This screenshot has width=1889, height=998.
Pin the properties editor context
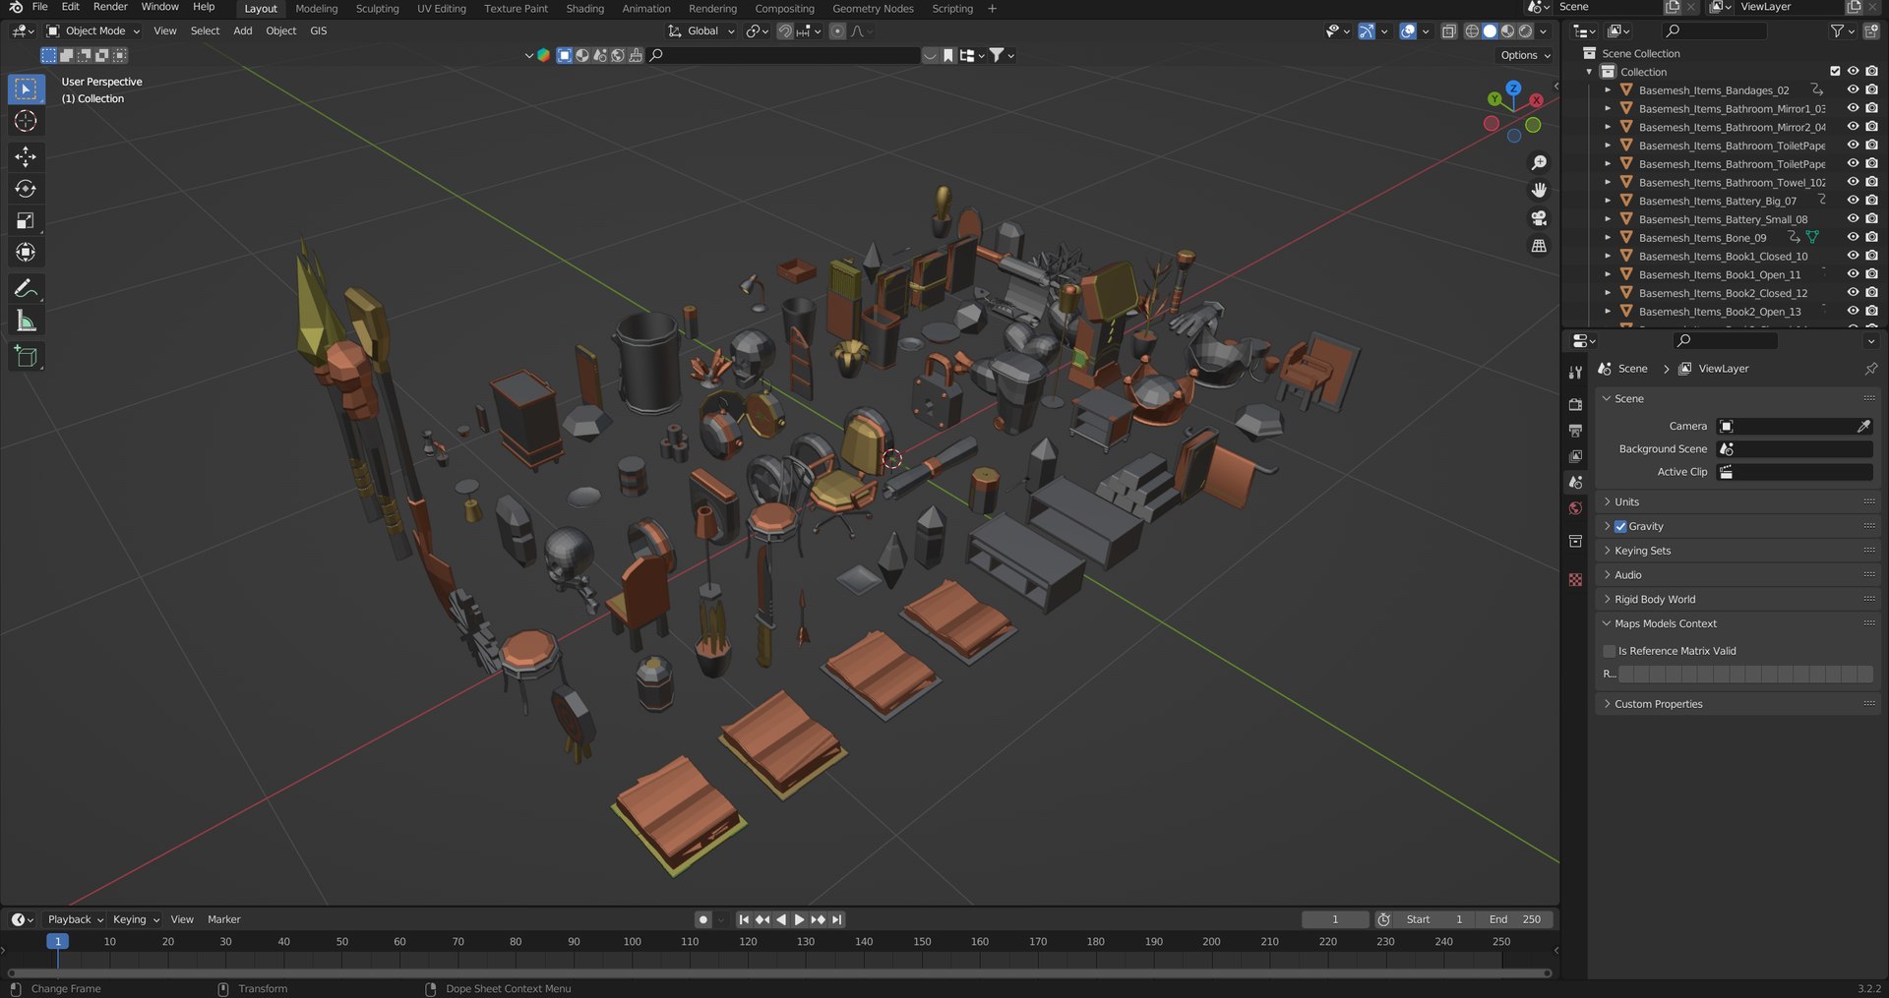[x=1870, y=369]
